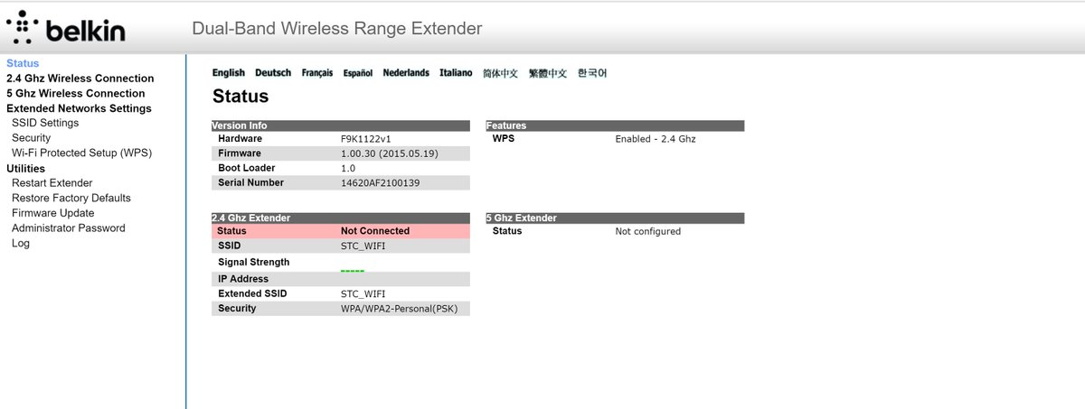Click the Not Connected status value
This screenshot has width=1085, height=409.
point(375,231)
